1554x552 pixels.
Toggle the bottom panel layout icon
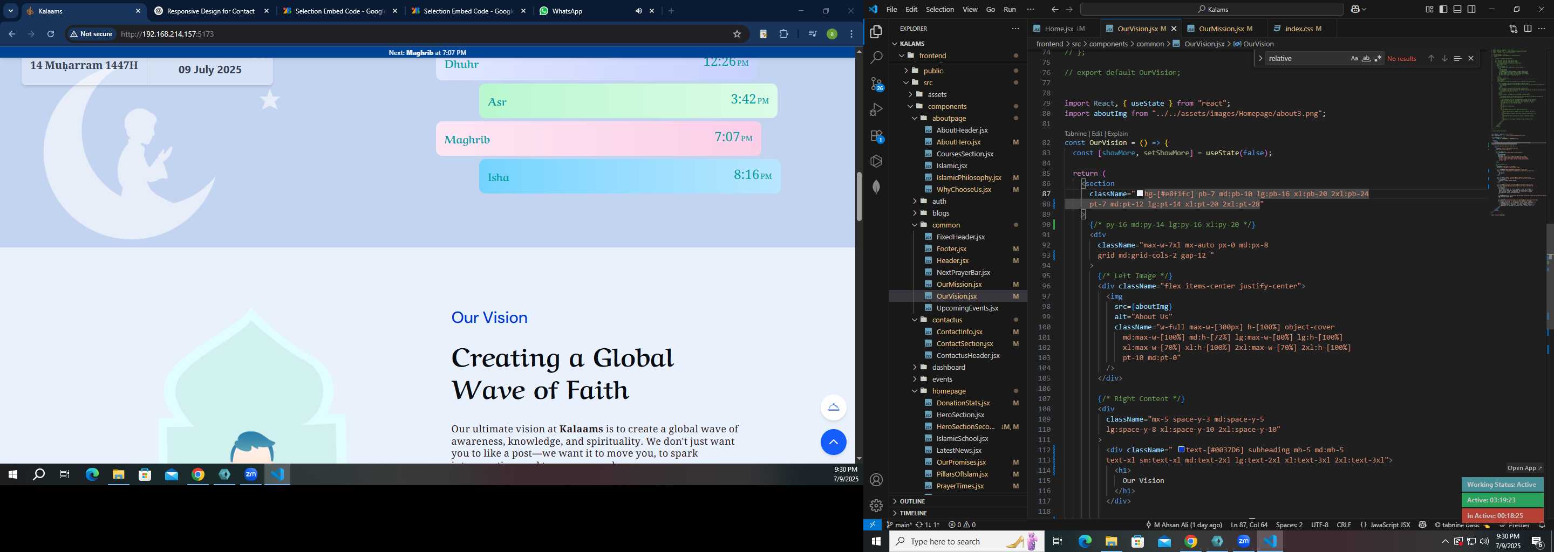(1457, 10)
